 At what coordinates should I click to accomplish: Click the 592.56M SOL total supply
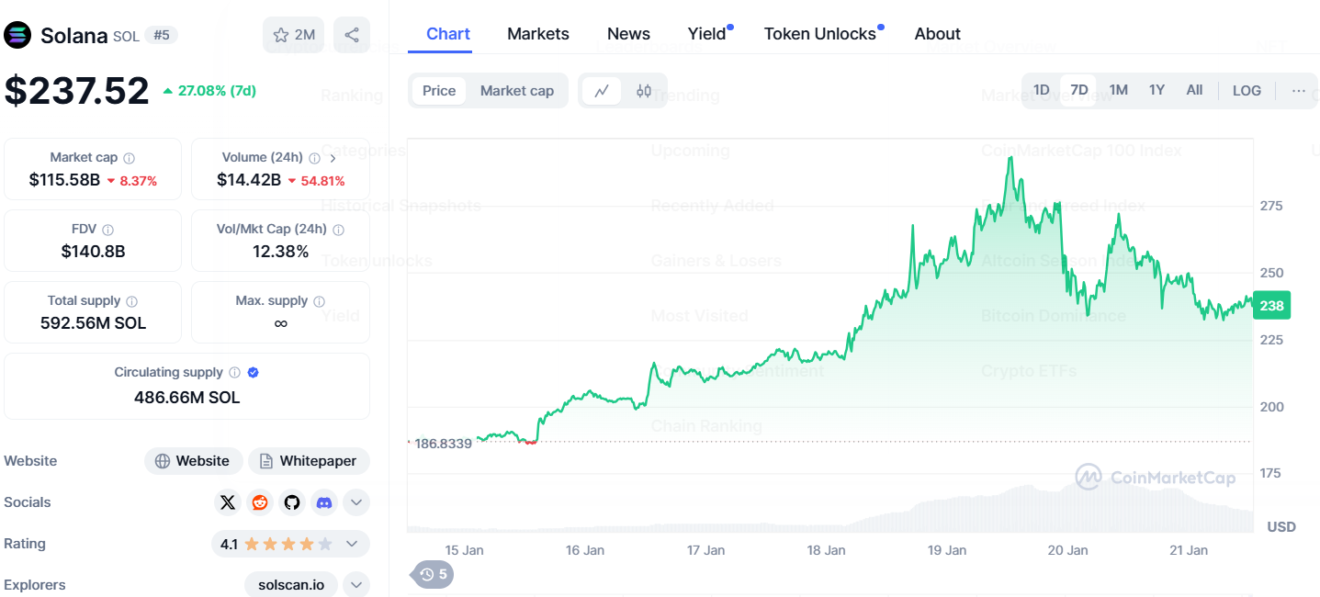point(93,323)
